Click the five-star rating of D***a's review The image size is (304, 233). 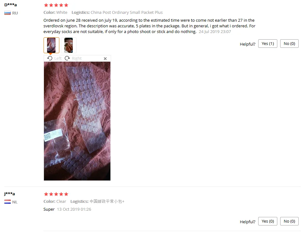click(x=56, y=5)
